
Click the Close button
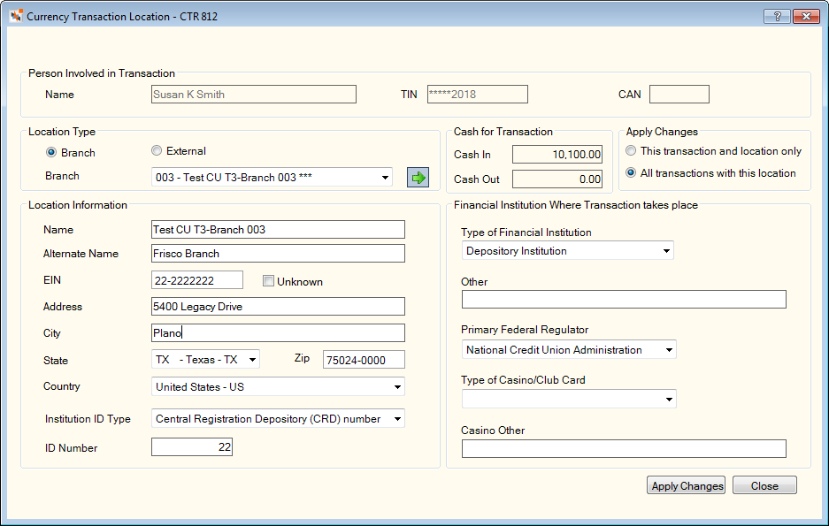pyautogui.click(x=764, y=485)
